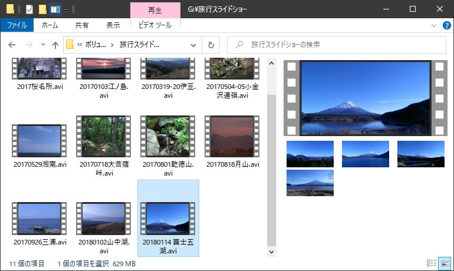Click 旅行スライド... in the address path
This screenshot has height=271, width=454.
point(139,45)
